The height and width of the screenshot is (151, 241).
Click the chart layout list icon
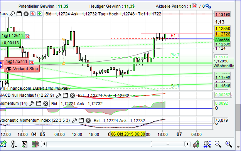[25, 144]
